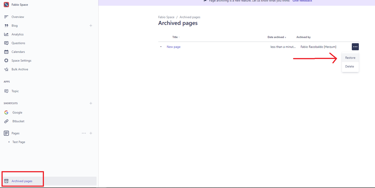Add a new blog post with plus
The width and height of the screenshot is (375, 188).
pos(91,26)
